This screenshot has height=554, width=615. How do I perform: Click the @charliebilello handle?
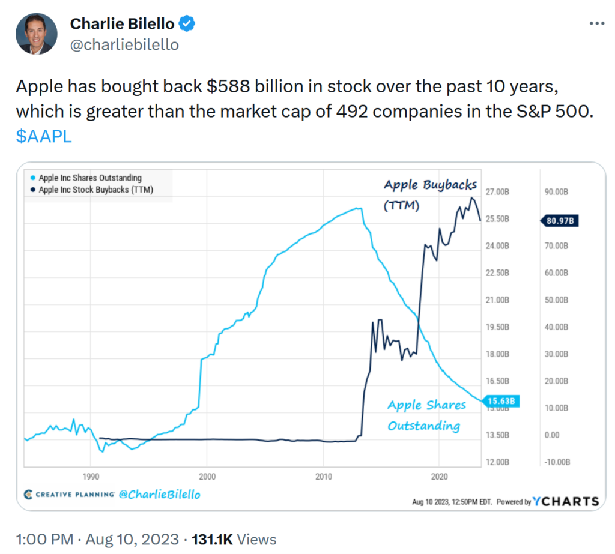tap(124, 44)
